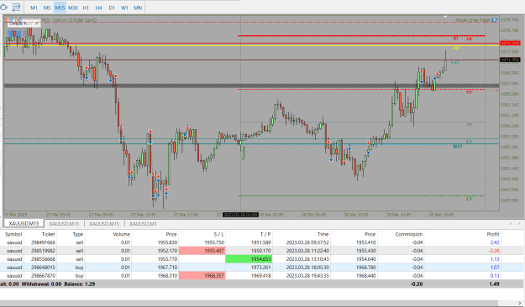
Task: Select trade row with ticket 298491666
Action: click(x=261, y=242)
